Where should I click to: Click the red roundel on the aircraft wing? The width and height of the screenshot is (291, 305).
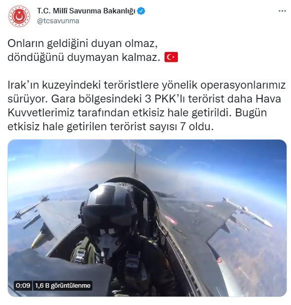[x=170, y=219]
